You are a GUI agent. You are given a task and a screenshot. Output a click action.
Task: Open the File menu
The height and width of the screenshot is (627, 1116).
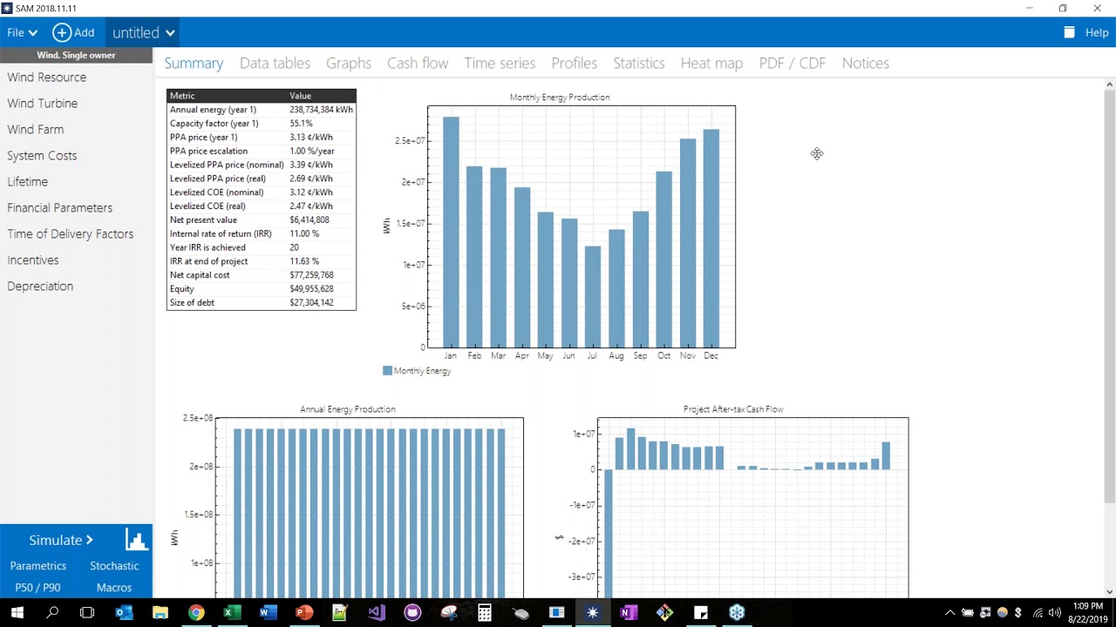(22, 32)
